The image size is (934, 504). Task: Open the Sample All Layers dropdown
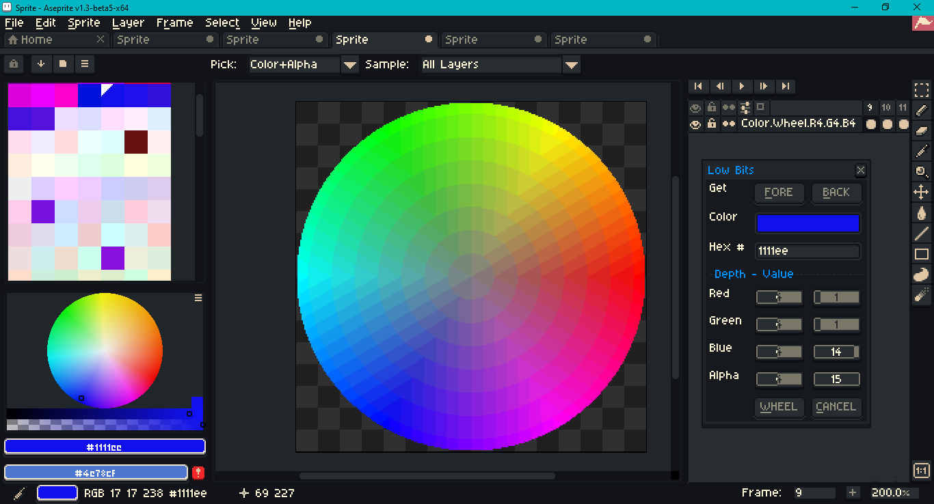(x=572, y=64)
